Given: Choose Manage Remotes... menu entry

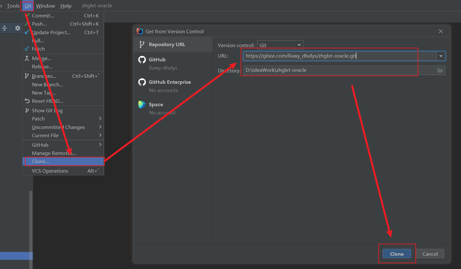Looking at the screenshot, I should click(x=63, y=153).
